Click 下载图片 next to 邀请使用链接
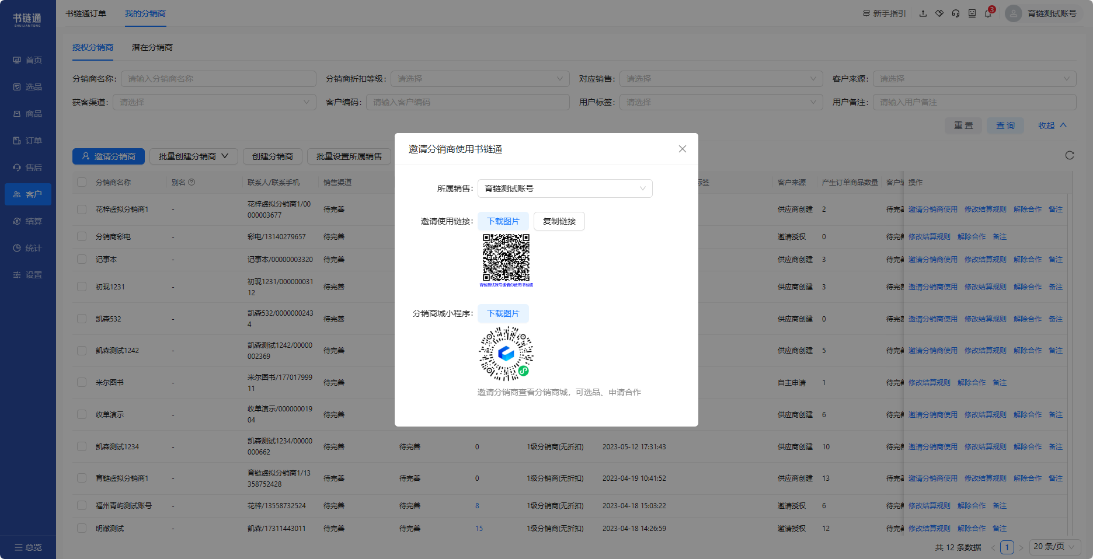 tap(503, 221)
